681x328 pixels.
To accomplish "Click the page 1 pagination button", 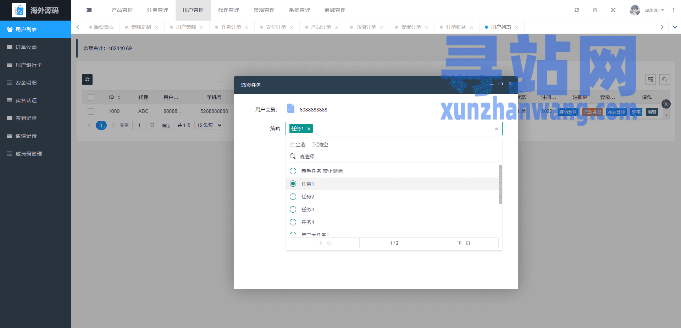I will point(101,125).
